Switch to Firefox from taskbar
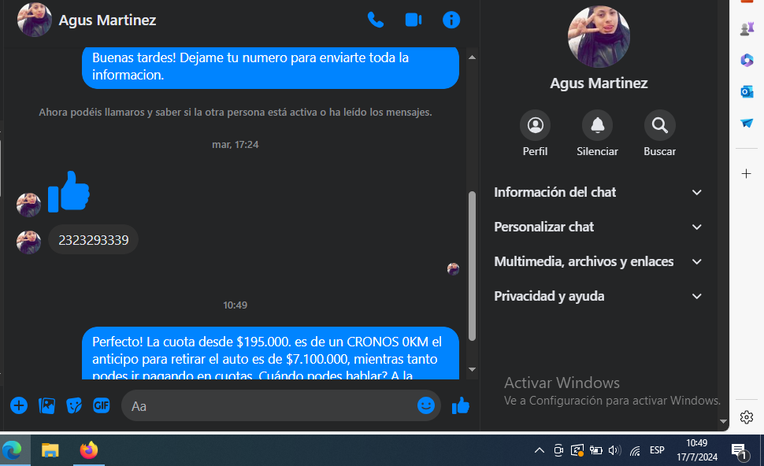 coord(89,450)
